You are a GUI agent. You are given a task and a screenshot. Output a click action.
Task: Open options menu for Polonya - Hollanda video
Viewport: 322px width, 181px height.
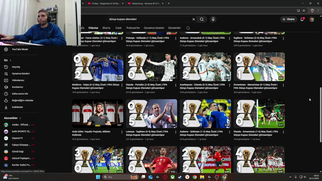pyautogui.click(x=176, y=38)
